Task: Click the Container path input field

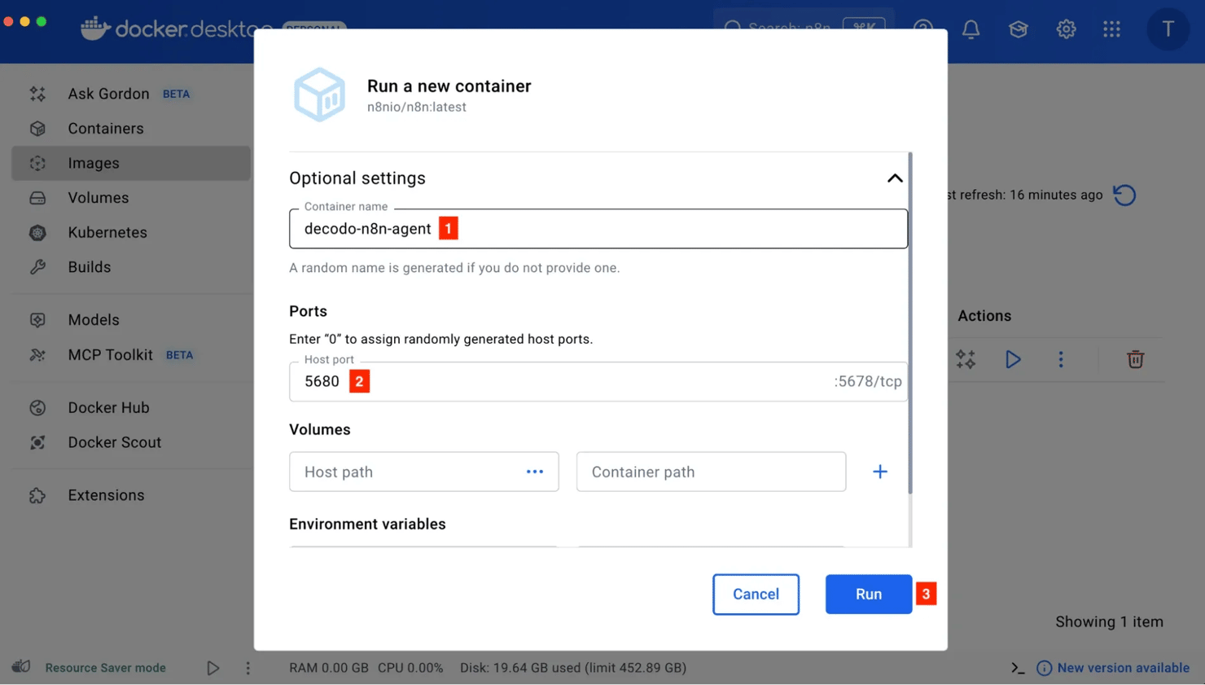Action: pyautogui.click(x=710, y=472)
